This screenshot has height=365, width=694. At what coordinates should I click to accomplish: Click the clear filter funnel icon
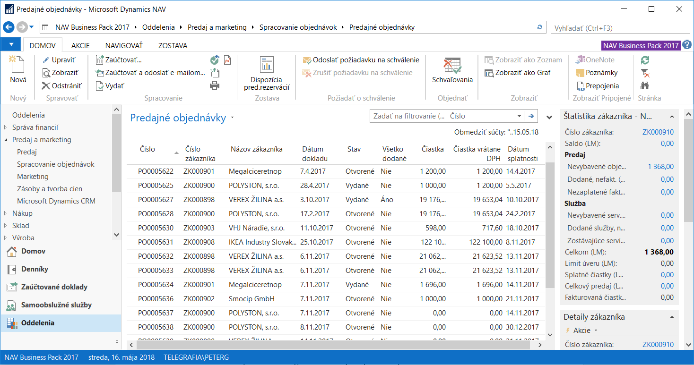(x=645, y=73)
